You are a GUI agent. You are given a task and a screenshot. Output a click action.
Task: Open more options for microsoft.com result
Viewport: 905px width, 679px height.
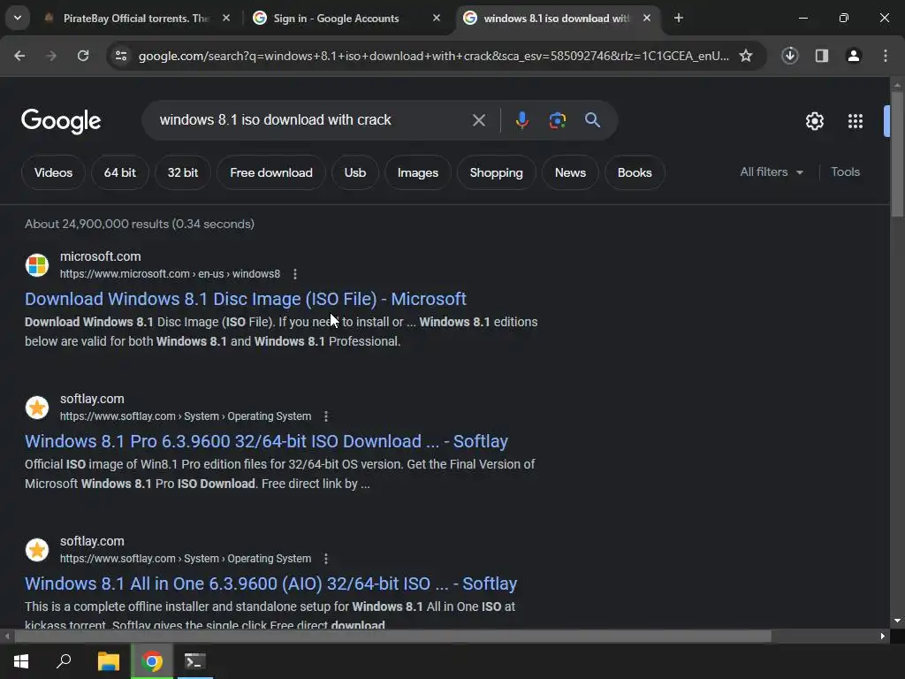295,274
